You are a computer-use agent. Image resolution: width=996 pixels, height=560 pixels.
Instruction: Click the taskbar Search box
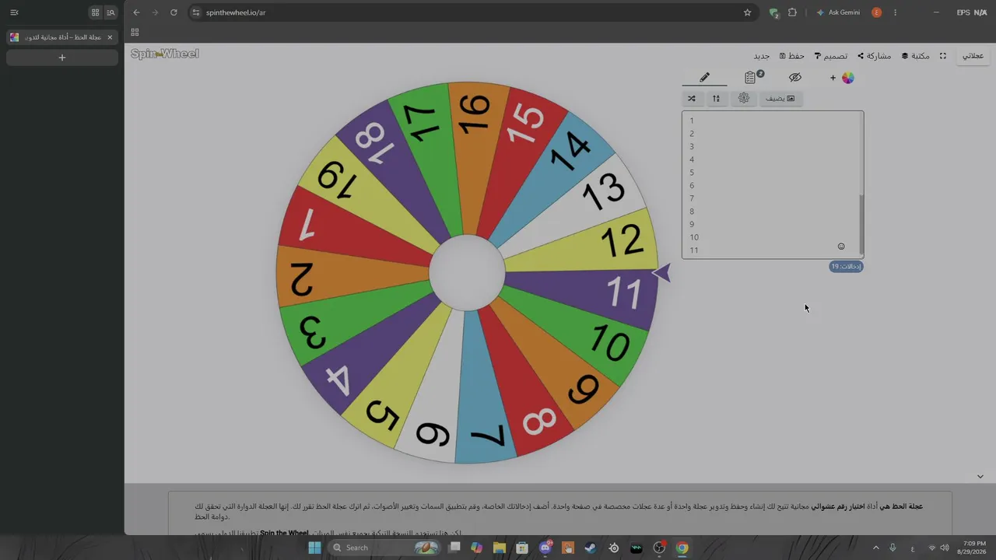(384, 548)
